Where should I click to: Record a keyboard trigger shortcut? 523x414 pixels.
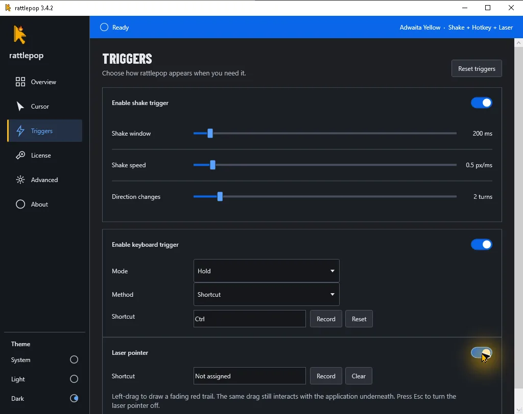[x=326, y=319]
